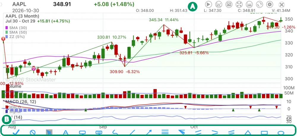This screenshot has height=136, width=297.
Task: Click the change +5.08 (+1.48%)
Action: coord(114,4)
